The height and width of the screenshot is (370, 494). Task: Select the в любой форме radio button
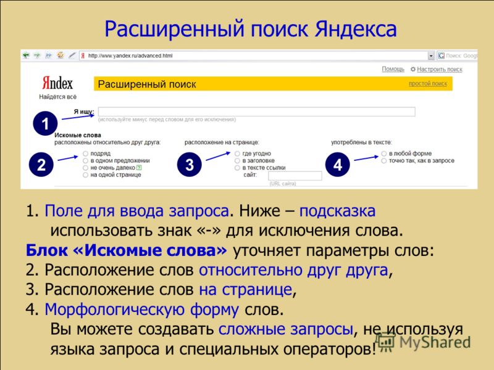click(383, 154)
